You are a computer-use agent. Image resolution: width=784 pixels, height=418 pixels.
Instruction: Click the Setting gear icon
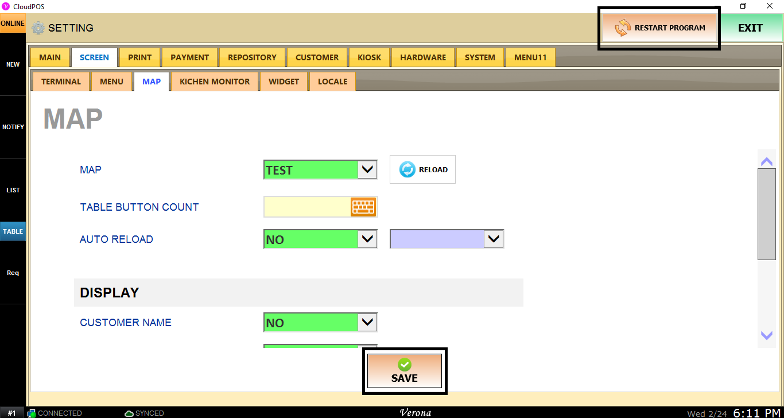(x=38, y=28)
